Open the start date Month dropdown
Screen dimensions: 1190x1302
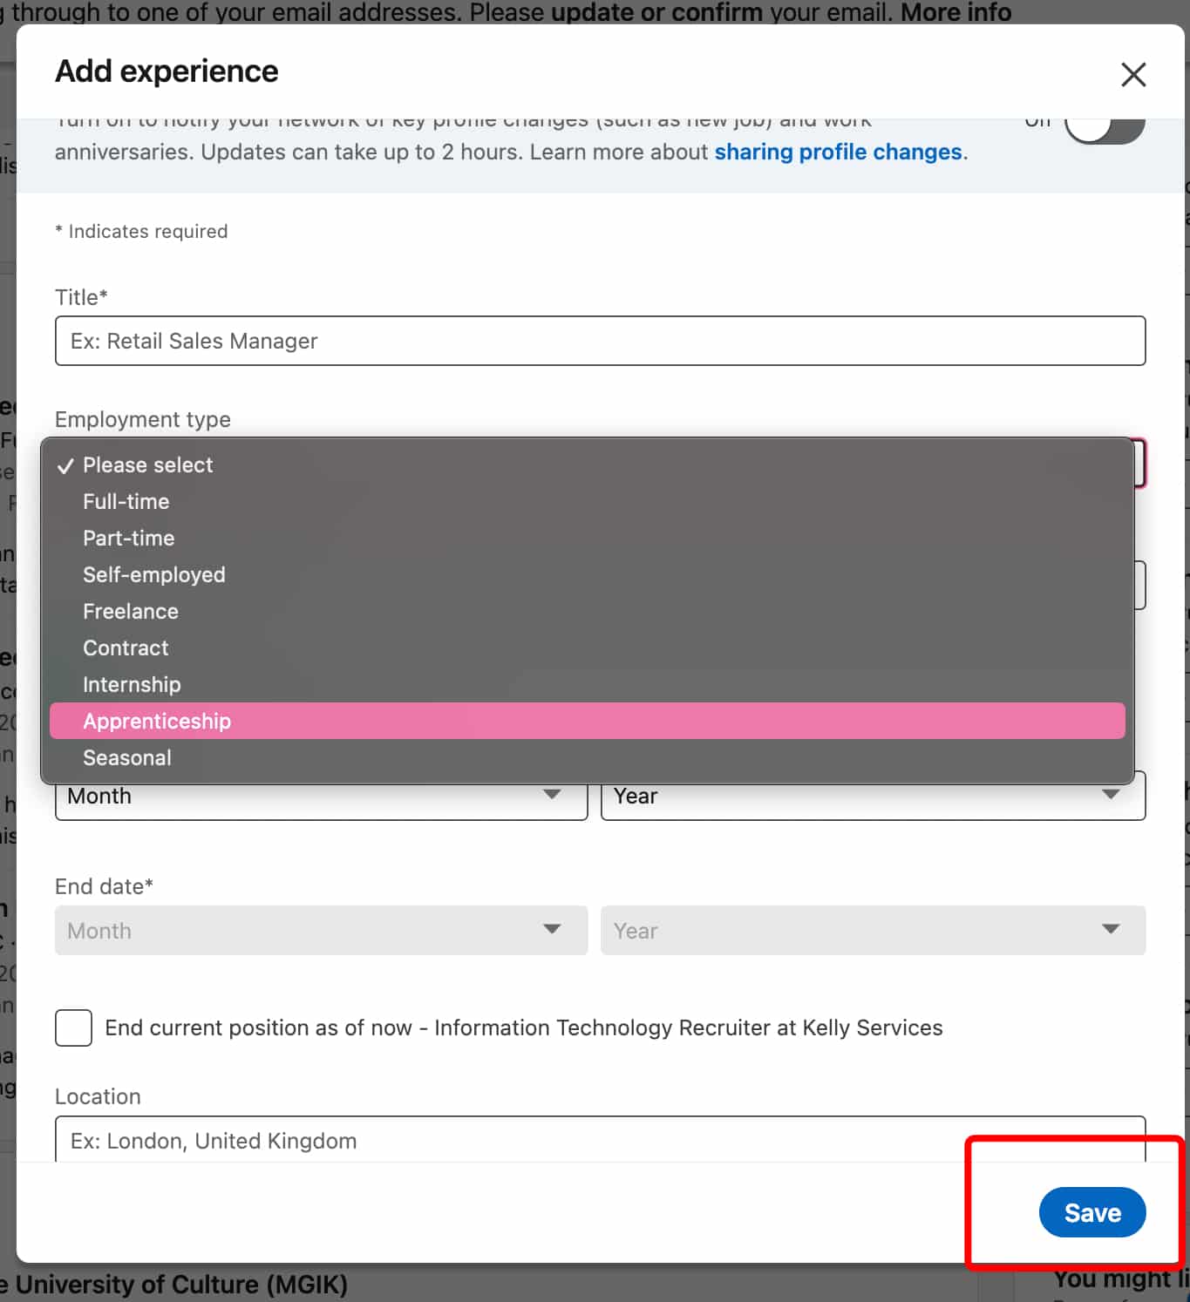(321, 796)
